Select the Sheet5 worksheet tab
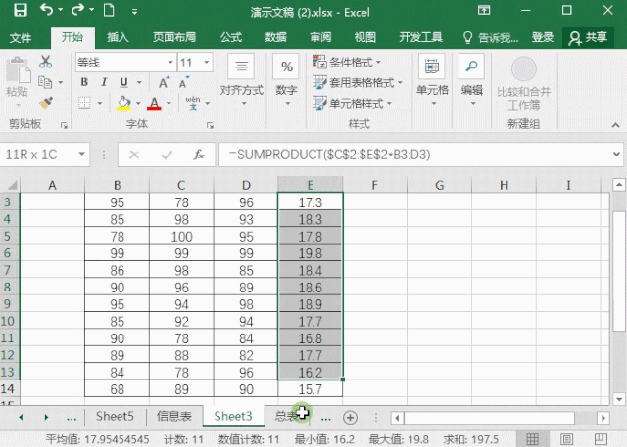627x447 pixels. click(x=115, y=416)
